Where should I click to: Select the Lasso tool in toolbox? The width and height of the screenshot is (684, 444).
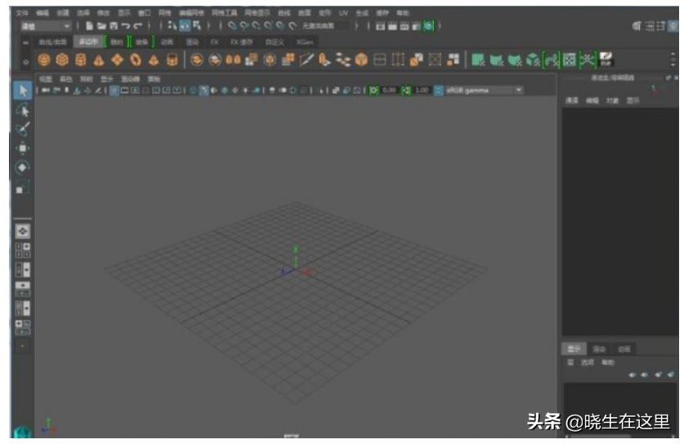click(23, 110)
